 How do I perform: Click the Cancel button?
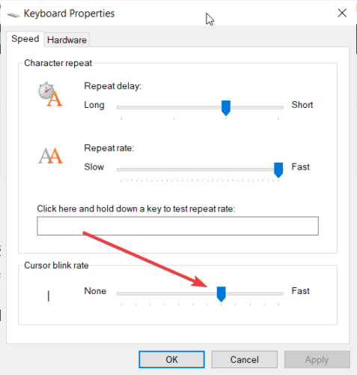click(245, 359)
